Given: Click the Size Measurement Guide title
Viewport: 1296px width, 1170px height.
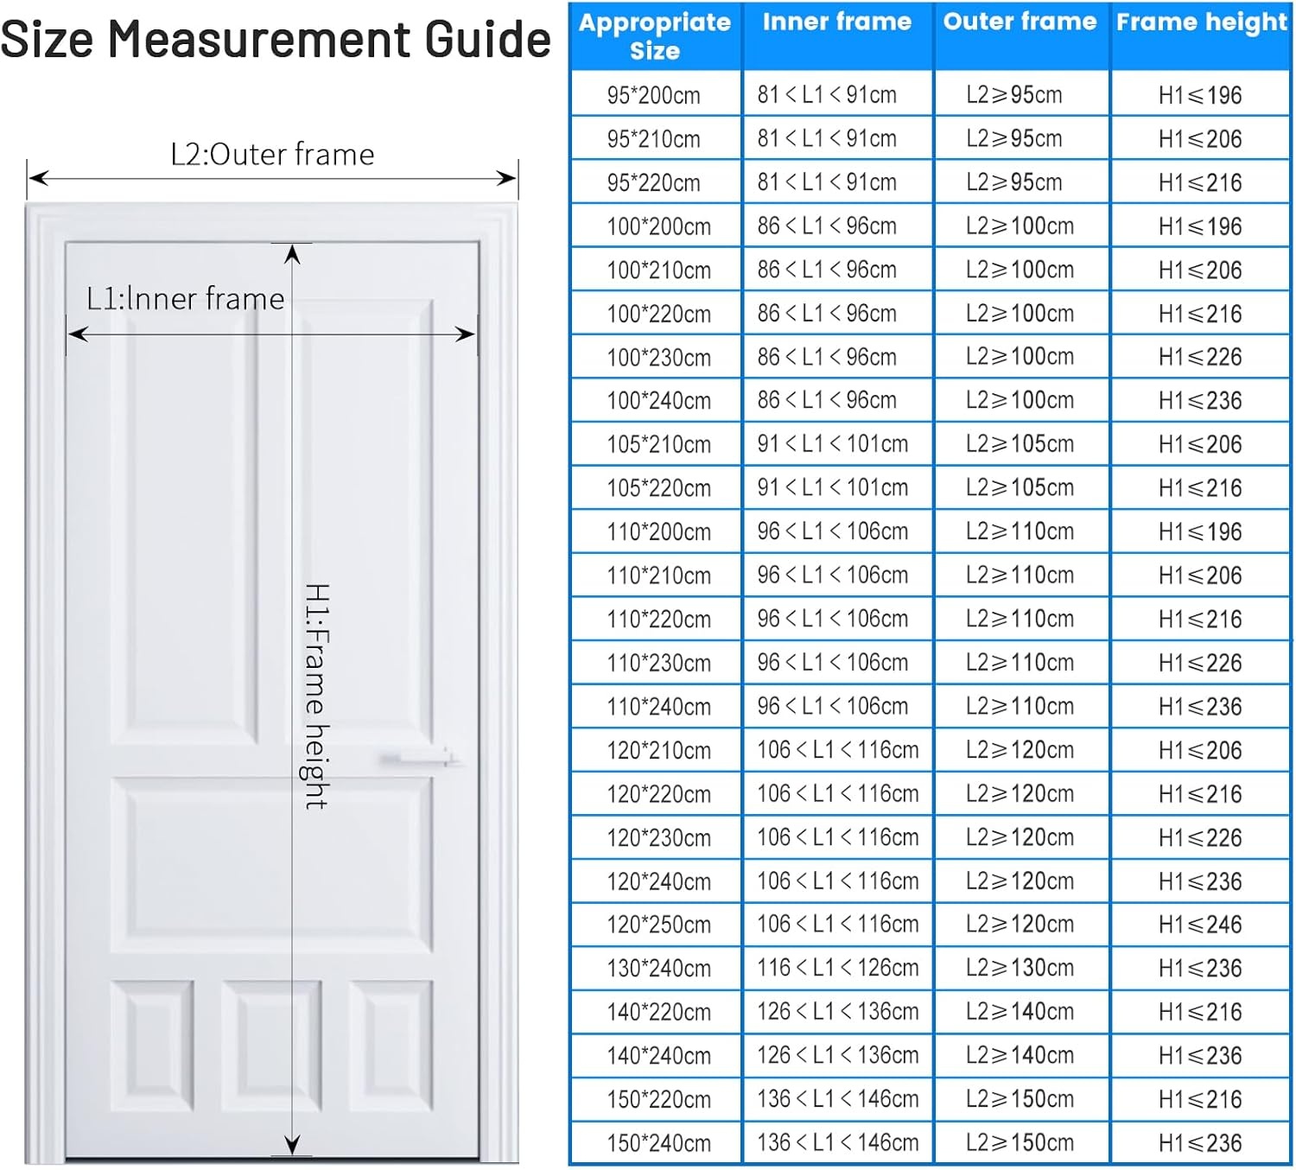Looking at the screenshot, I should [x=275, y=40].
